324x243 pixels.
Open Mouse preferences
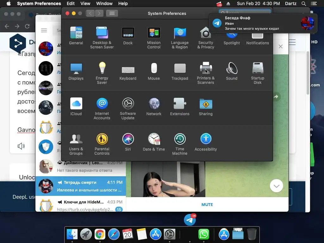154,71
